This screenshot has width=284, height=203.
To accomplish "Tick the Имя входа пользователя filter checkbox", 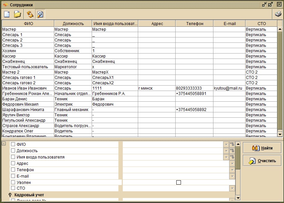I will pos(13,157).
